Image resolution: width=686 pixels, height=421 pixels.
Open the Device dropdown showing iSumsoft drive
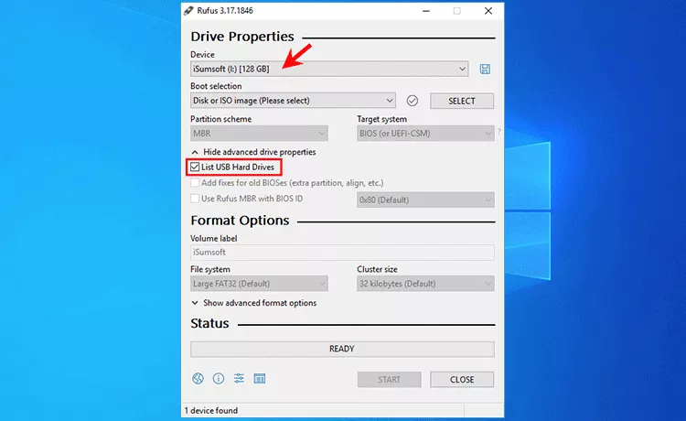pyautogui.click(x=329, y=69)
